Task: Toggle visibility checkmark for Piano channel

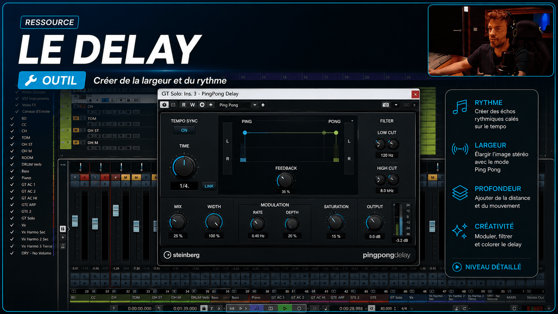Action: [12, 178]
